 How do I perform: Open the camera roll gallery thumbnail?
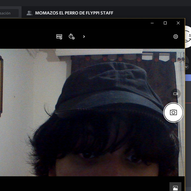click(x=175, y=188)
